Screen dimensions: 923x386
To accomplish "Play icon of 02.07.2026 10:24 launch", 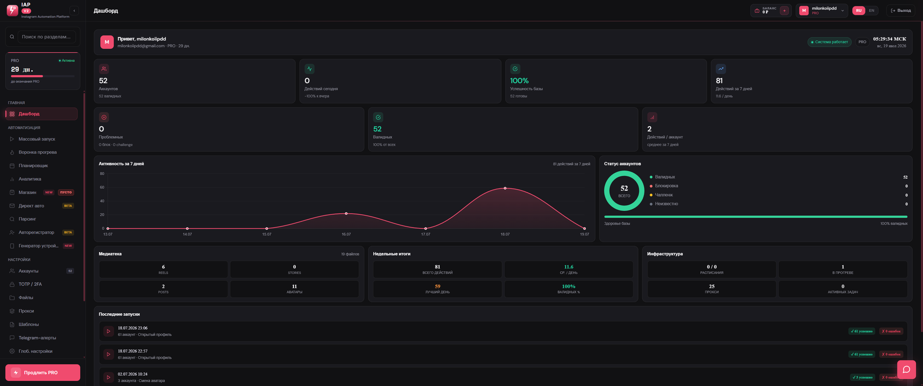I will click(108, 377).
